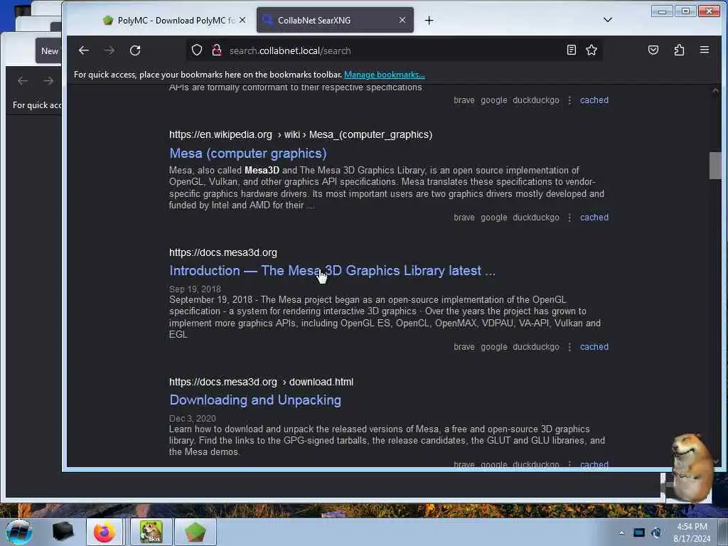Select the New tab in background window
This screenshot has width=728, height=546.
pyautogui.click(x=48, y=51)
